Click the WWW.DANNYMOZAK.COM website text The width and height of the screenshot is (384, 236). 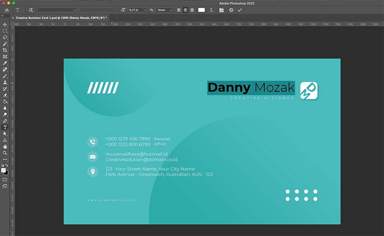coord(111,200)
